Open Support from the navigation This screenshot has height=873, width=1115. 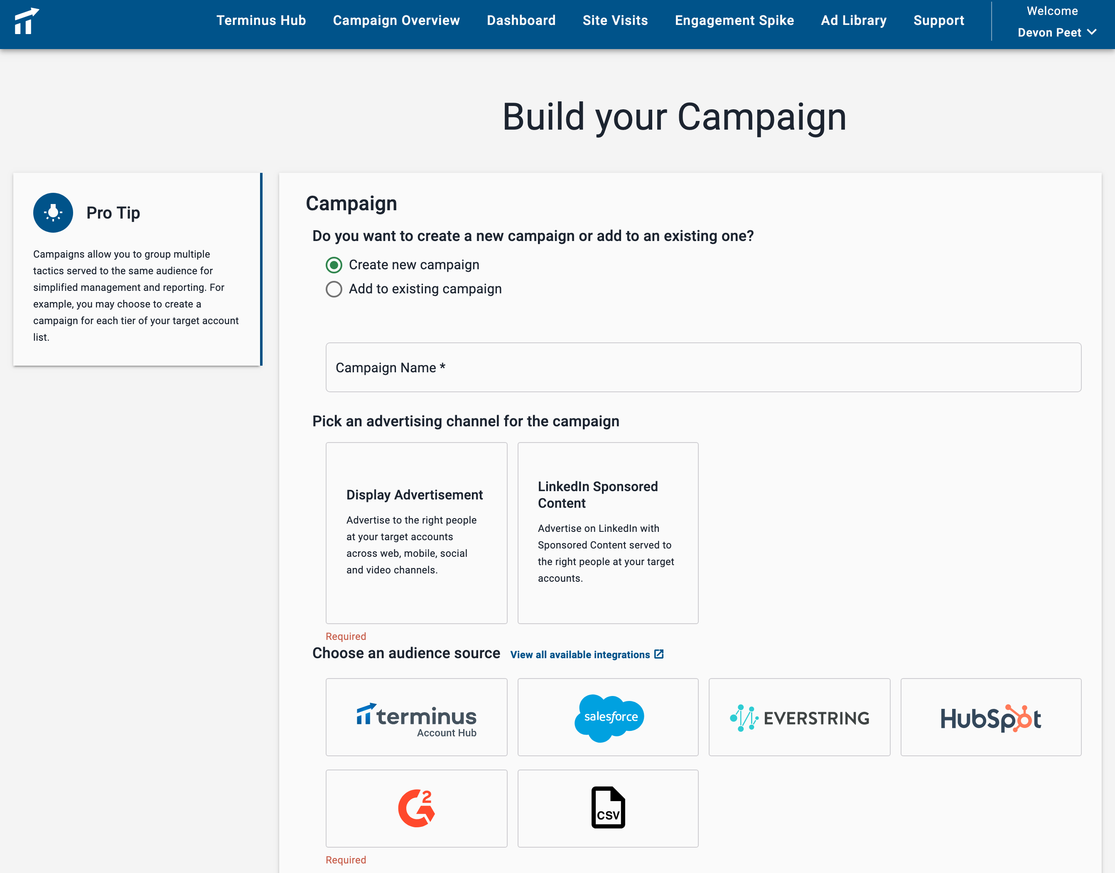tap(939, 20)
